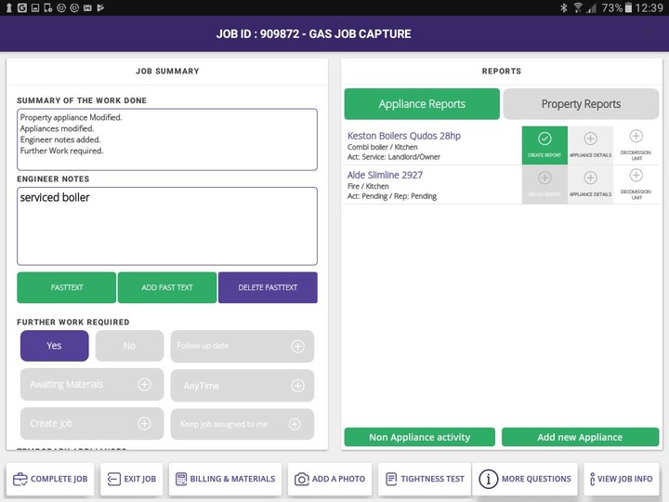The height and width of the screenshot is (502, 669).
Task: Tap the camera icon on Add a Photo
Action: (301, 479)
